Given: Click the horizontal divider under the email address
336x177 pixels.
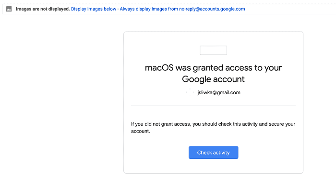Looking at the screenshot, I should tap(214, 106).
